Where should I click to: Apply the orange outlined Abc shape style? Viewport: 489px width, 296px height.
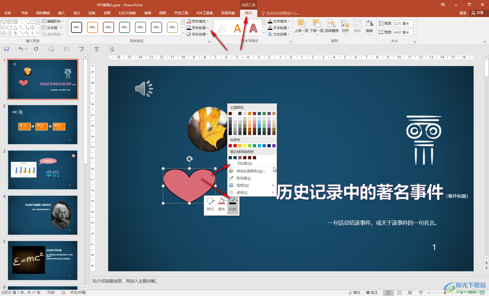point(92,27)
